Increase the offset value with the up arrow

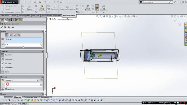click(x=41, y=44)
